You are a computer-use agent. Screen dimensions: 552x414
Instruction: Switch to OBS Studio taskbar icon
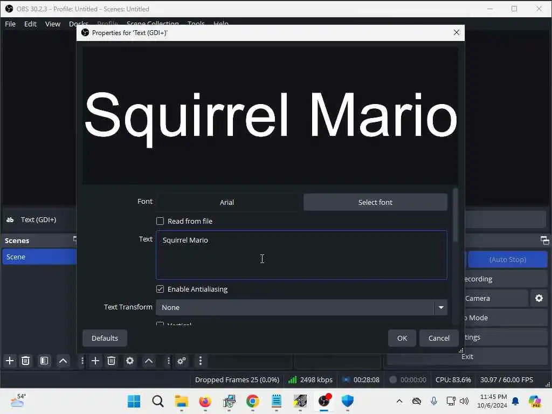(x=324, y=401)
